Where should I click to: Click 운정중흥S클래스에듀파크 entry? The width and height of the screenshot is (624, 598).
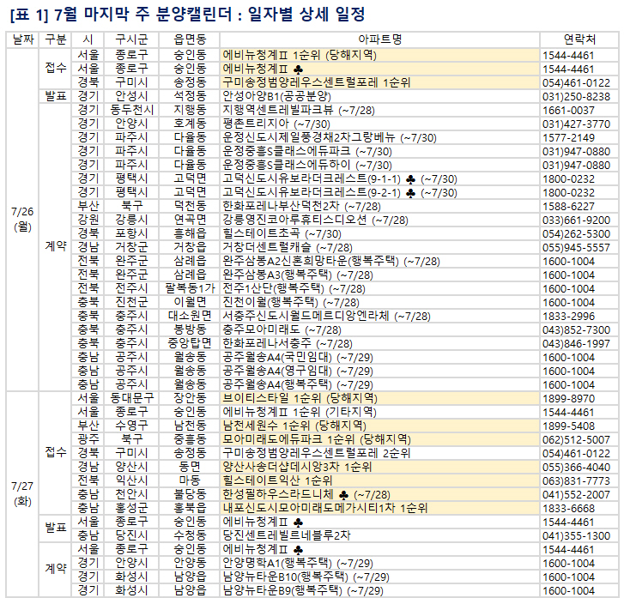coord(306,151)
